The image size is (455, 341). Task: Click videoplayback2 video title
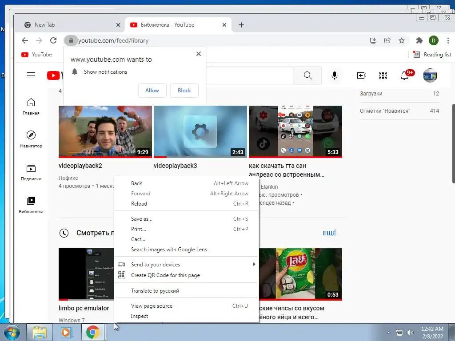80,166
